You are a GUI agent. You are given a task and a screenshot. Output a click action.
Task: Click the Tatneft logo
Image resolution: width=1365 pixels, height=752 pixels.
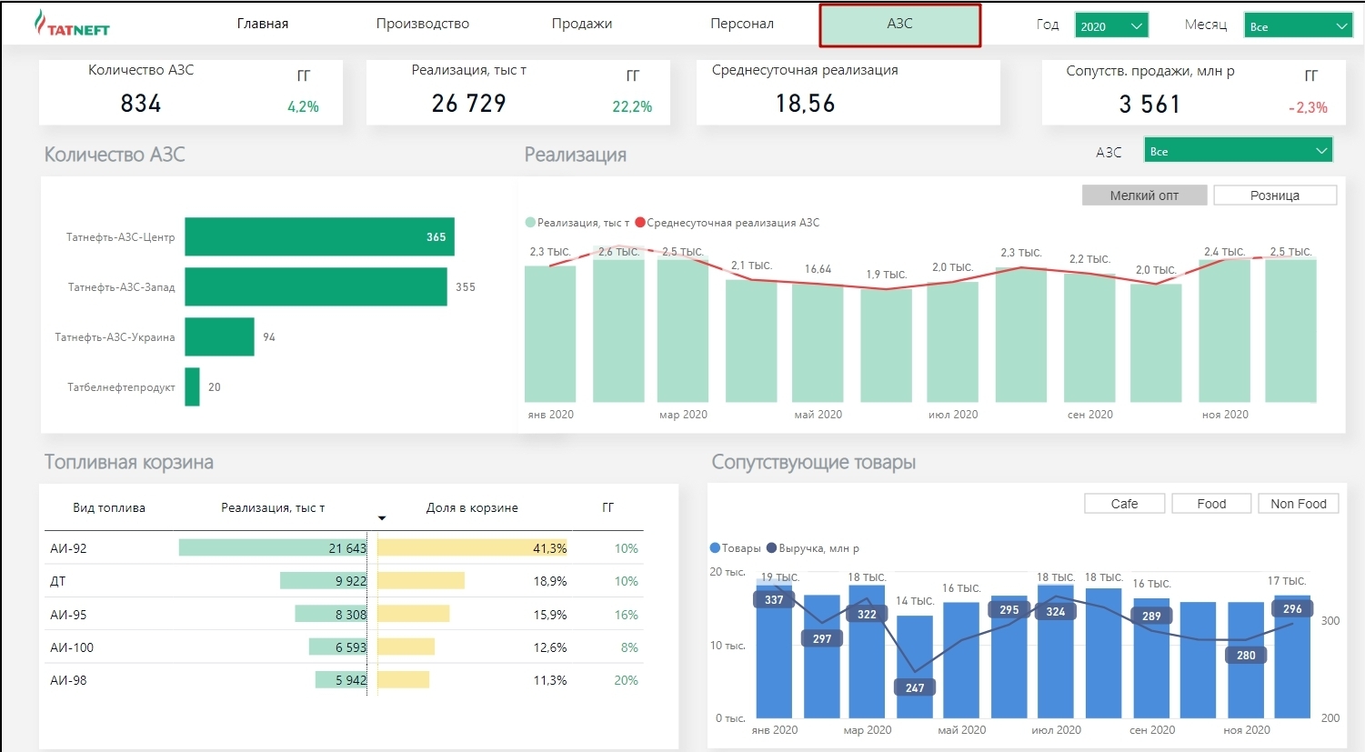coord(72,24)
